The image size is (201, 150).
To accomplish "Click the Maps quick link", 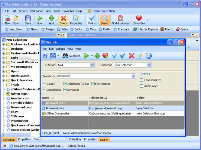I will point(91,29).
